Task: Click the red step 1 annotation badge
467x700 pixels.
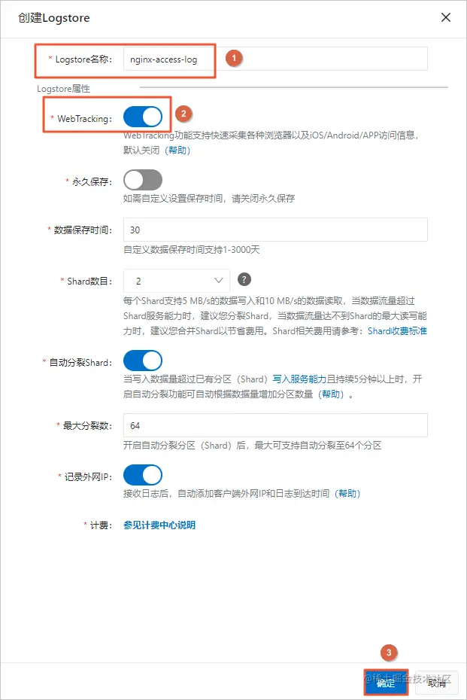Action: coord(234,58)
